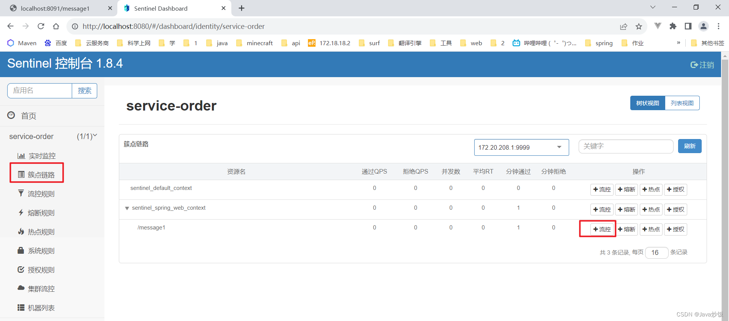Click the 注销 logout icon
The height and width of the screenshot is (321, 729).
coord(702,65)
